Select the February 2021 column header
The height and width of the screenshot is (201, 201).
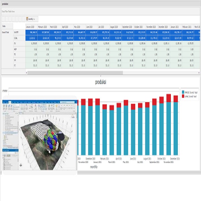click(188, 27)
